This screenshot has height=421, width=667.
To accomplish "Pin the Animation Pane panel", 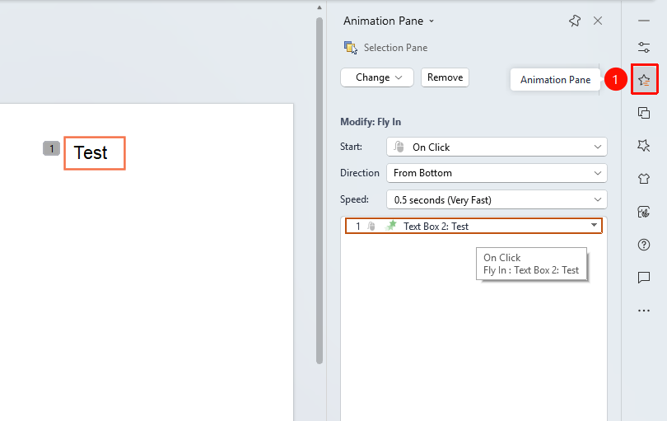I will point(575,21).
